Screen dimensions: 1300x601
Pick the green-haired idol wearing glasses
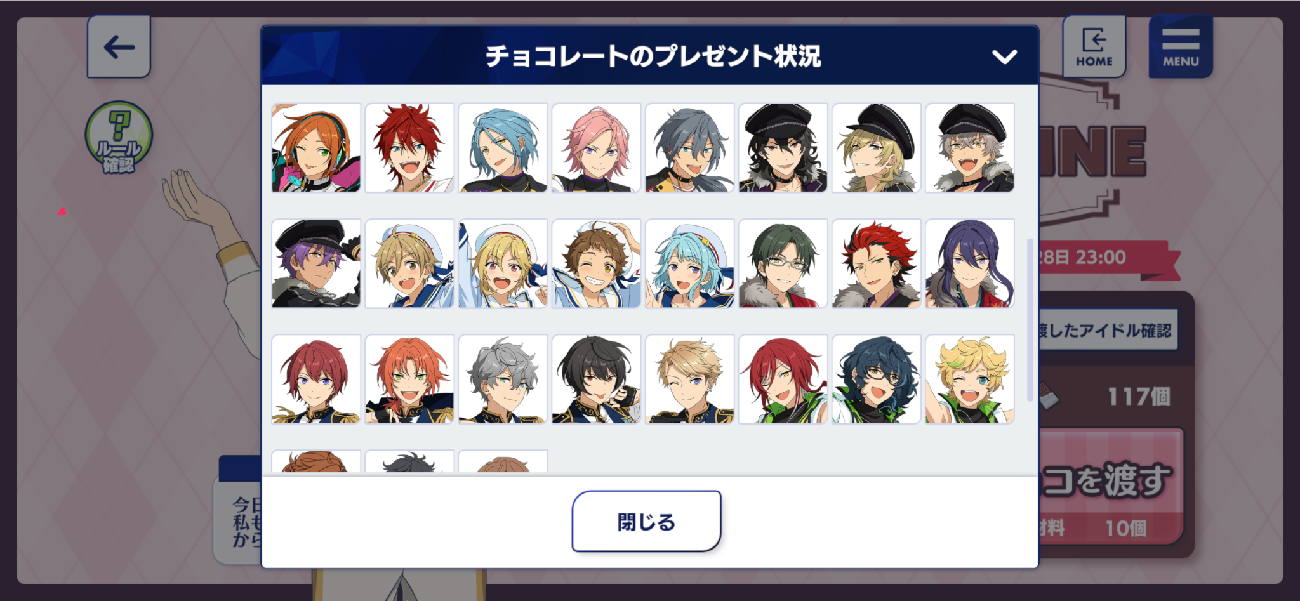coord(783,263)
